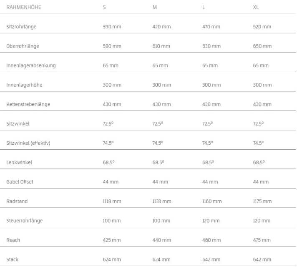Click the Innenlagerabsenkung row label
Viewport: 297px width, 274px height.
click(x=31, y=65)
